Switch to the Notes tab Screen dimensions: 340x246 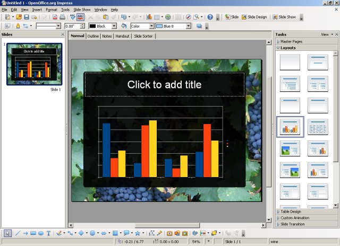point(107,36)
